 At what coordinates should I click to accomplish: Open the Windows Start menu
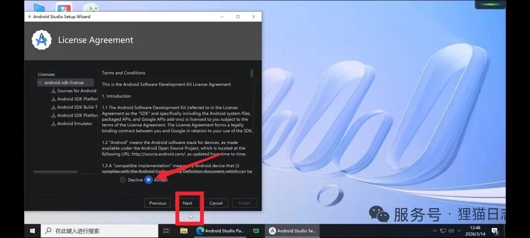coord(32,231)
